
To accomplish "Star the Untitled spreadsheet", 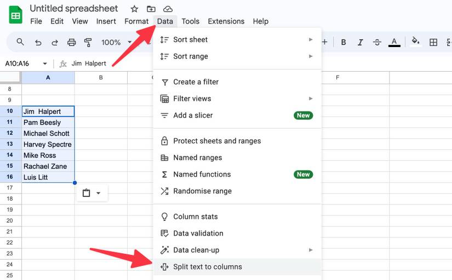I will coord(134,9).
